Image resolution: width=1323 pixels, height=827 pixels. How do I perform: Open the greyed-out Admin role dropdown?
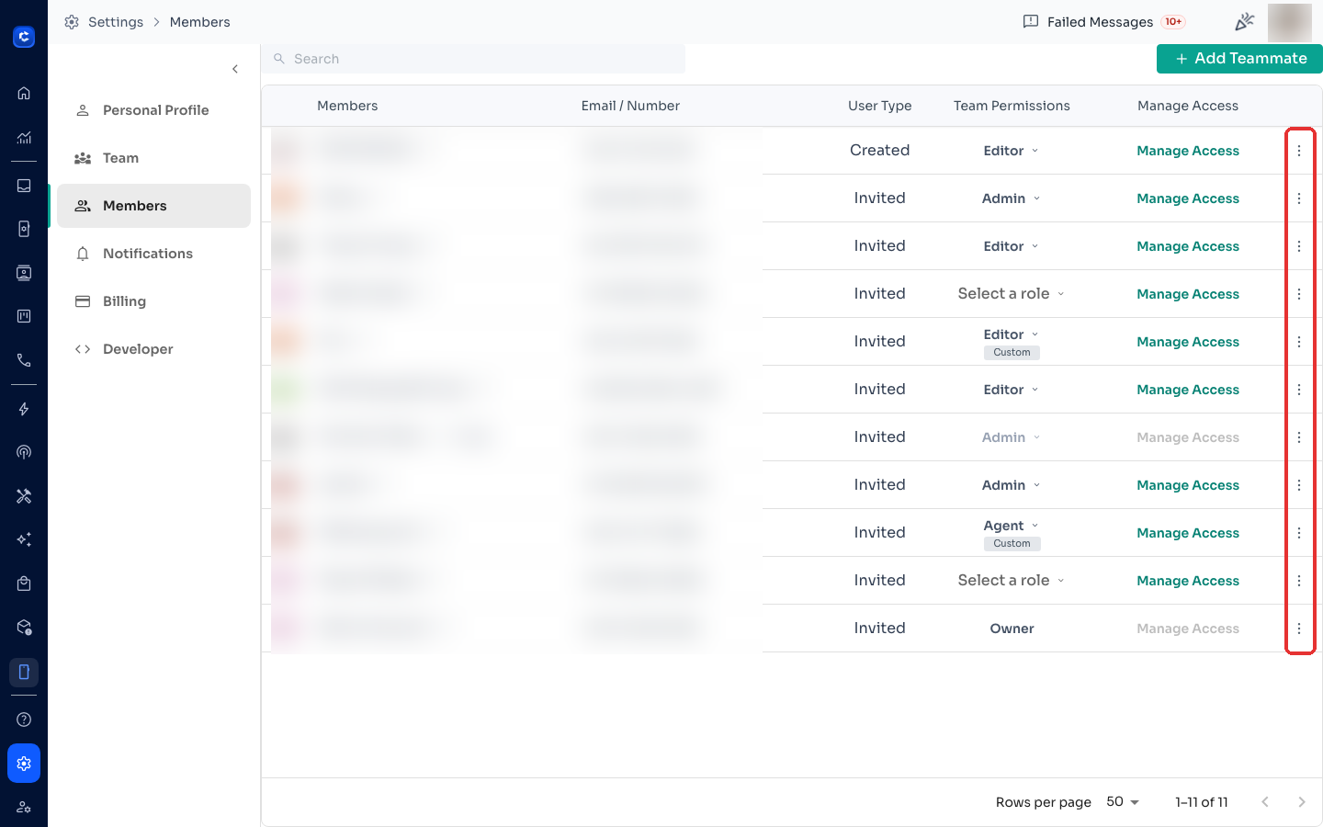point(1012,437)
